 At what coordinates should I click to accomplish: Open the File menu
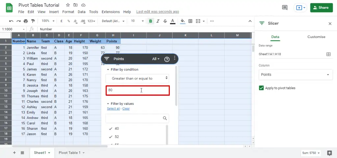pyautogui.click(x=21, y=12)
